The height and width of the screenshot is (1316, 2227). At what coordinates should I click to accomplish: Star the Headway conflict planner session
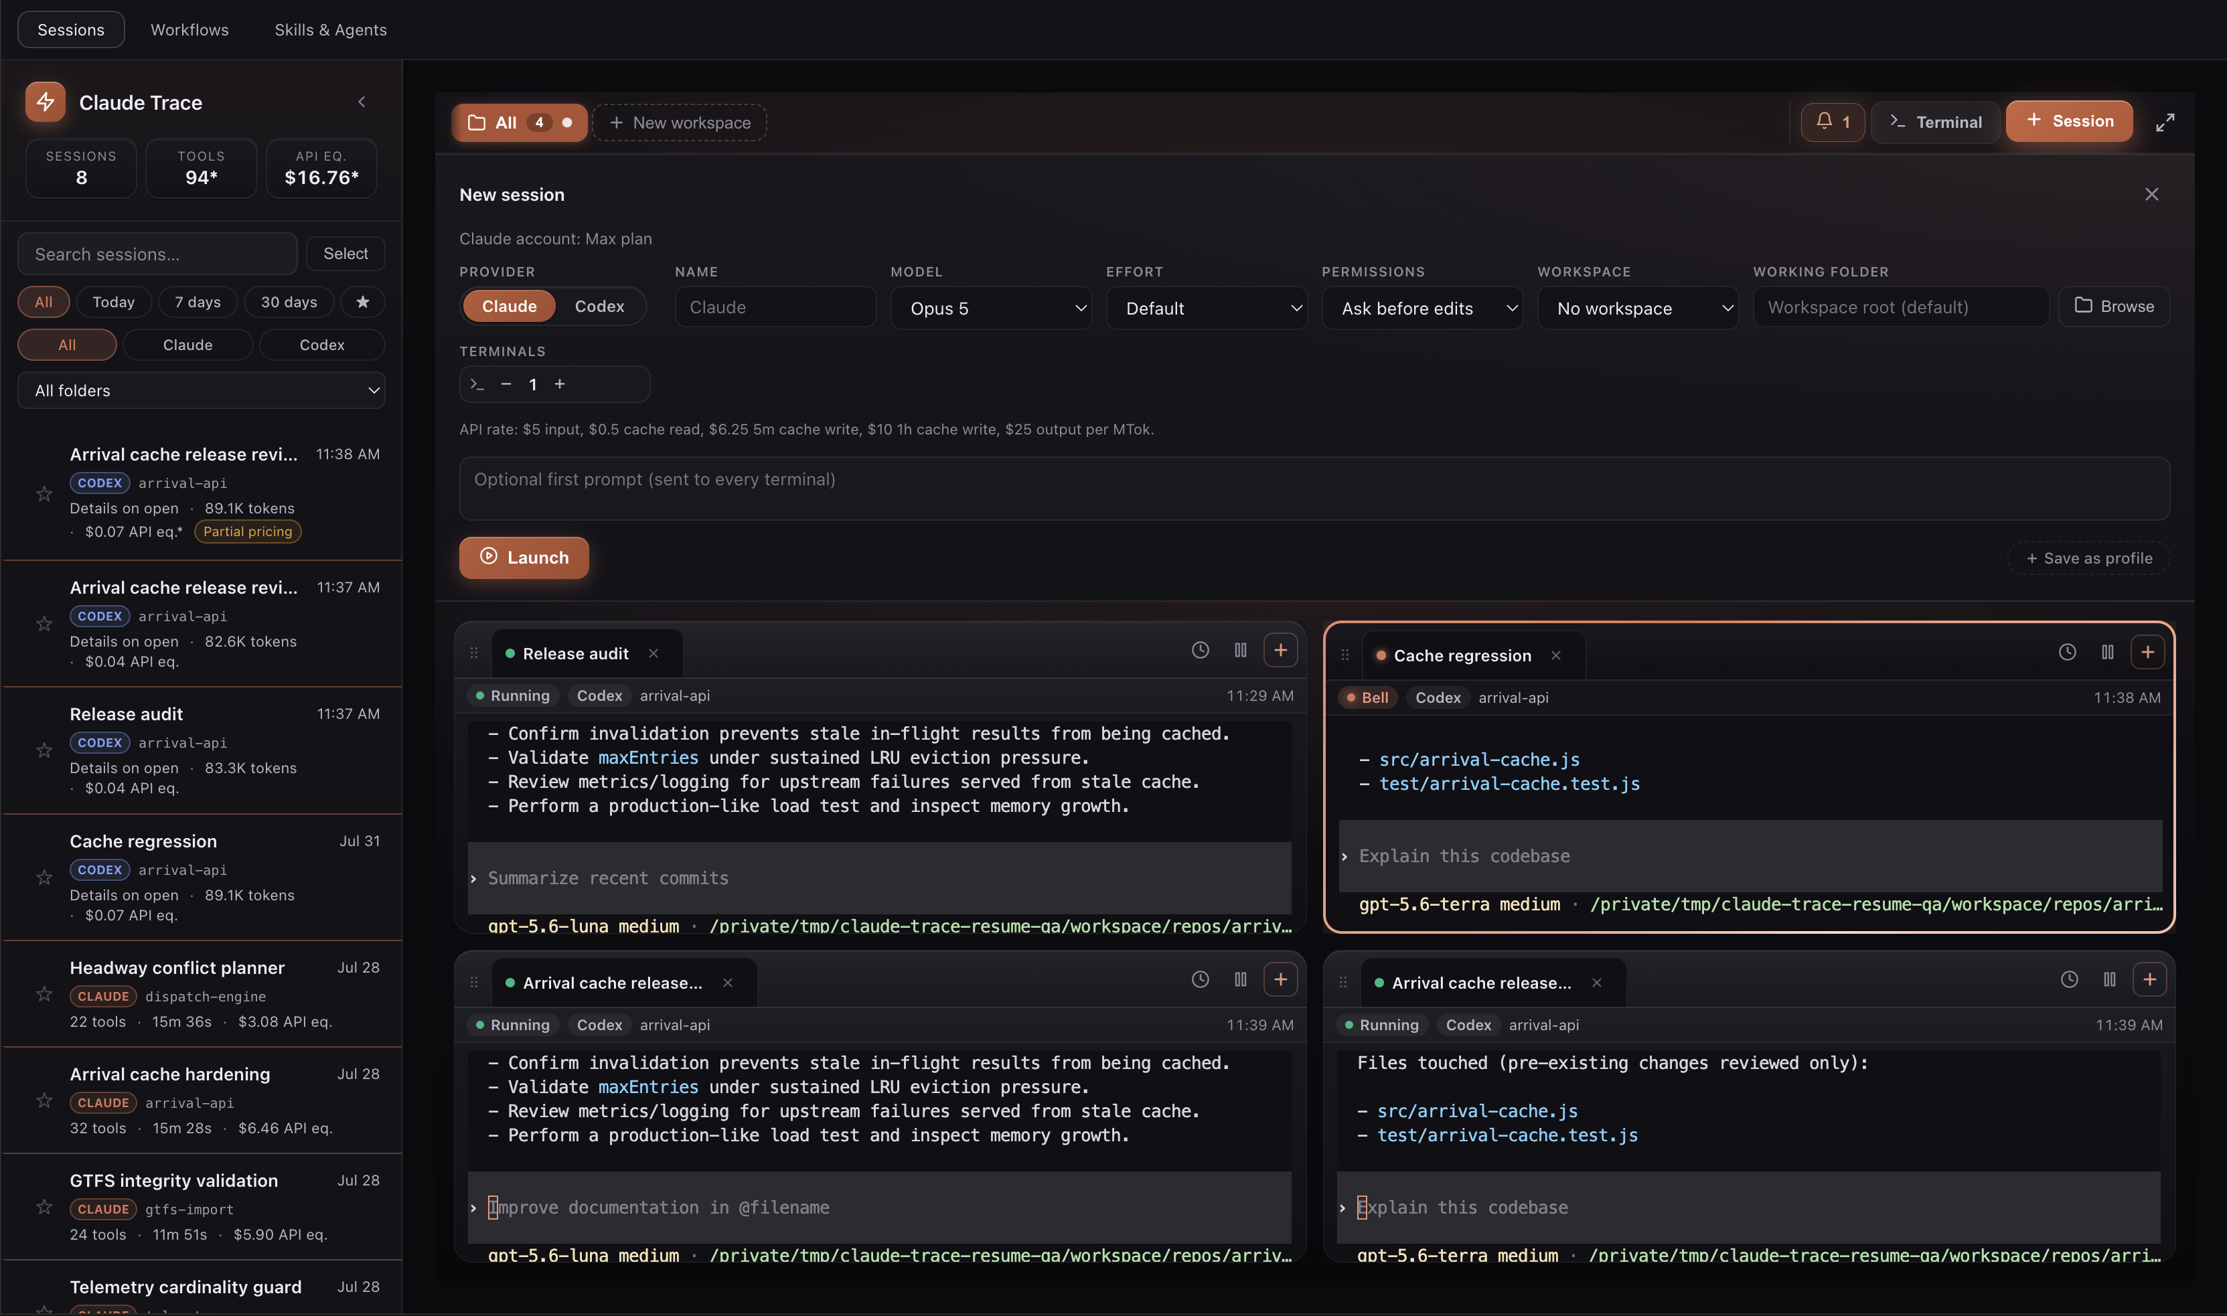click(x=44, y=994)
